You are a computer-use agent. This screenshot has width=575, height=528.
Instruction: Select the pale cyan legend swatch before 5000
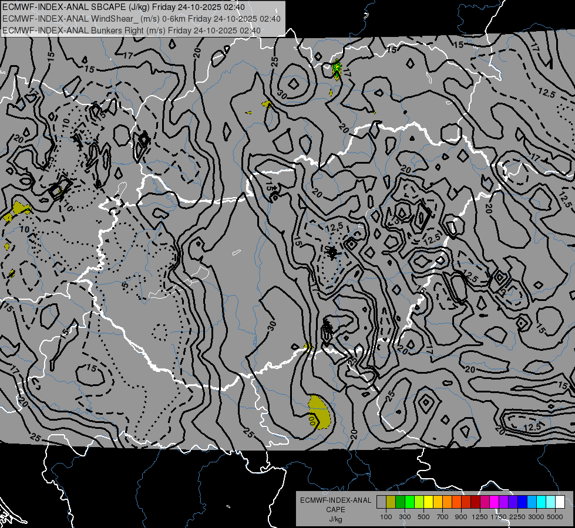tap(551, 502)
